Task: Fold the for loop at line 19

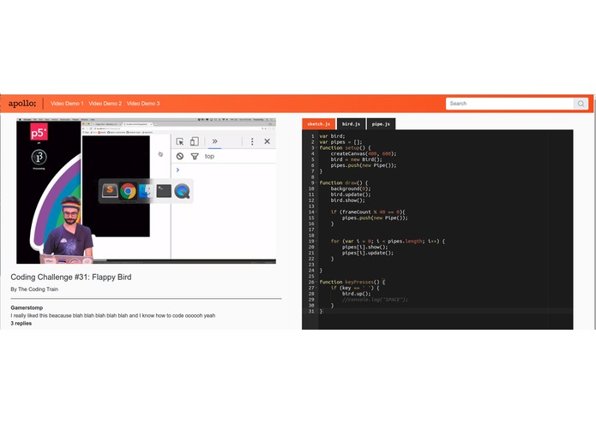Action: [316, 241]
